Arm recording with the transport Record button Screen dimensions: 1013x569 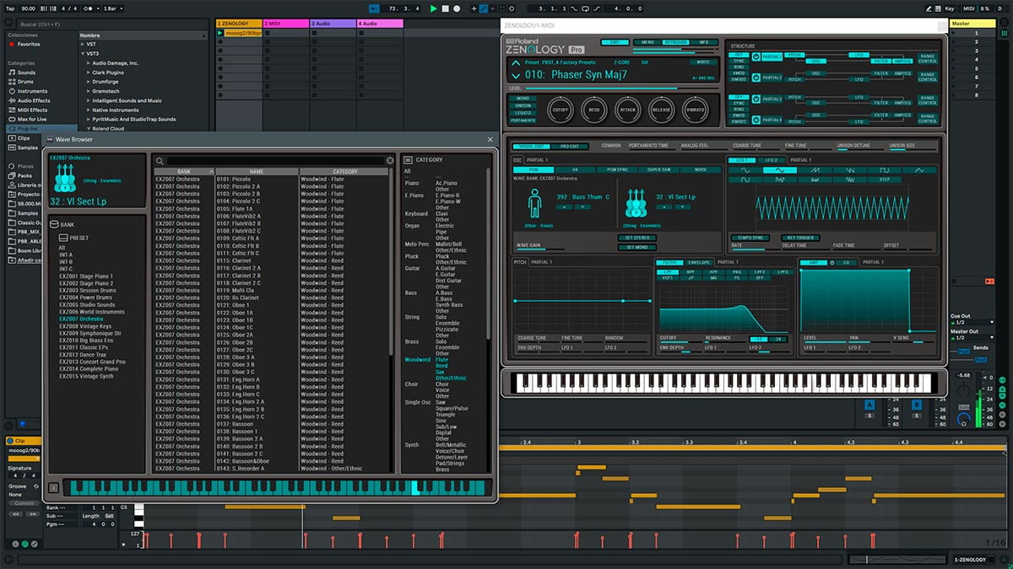click(x=457, y=8)
